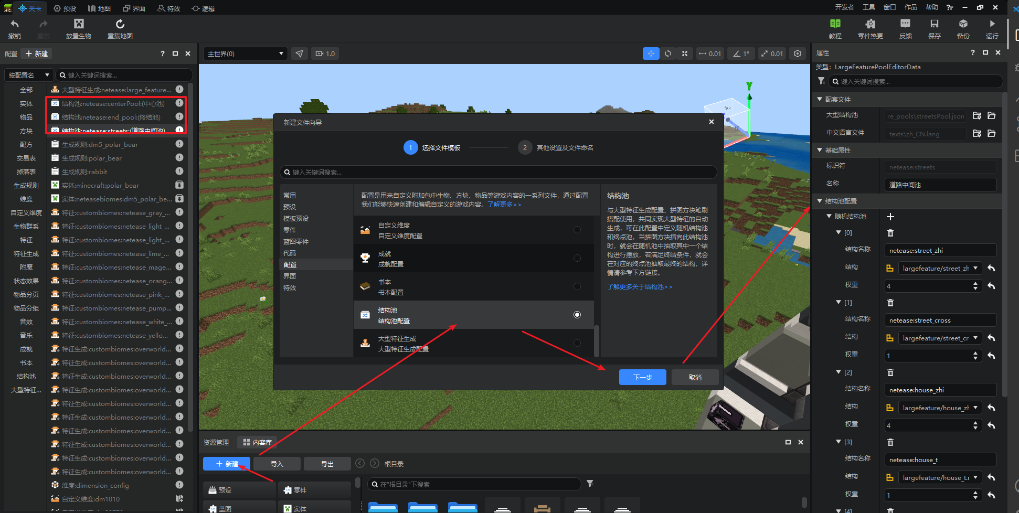Delete structure pool entry [1] with trash icon
The height and width of the screenshot is (513, 1019).
point(890,303)
